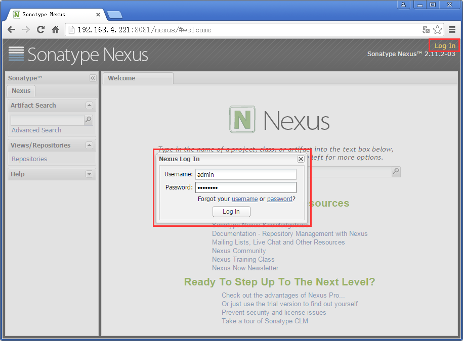Bookmark this page with the star icon
Screen dimensions: 463x341
[437, 29]
